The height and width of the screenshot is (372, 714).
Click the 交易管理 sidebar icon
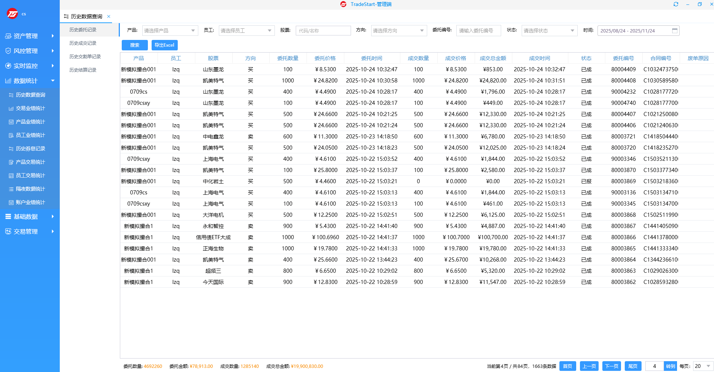[x=8, y=232]
